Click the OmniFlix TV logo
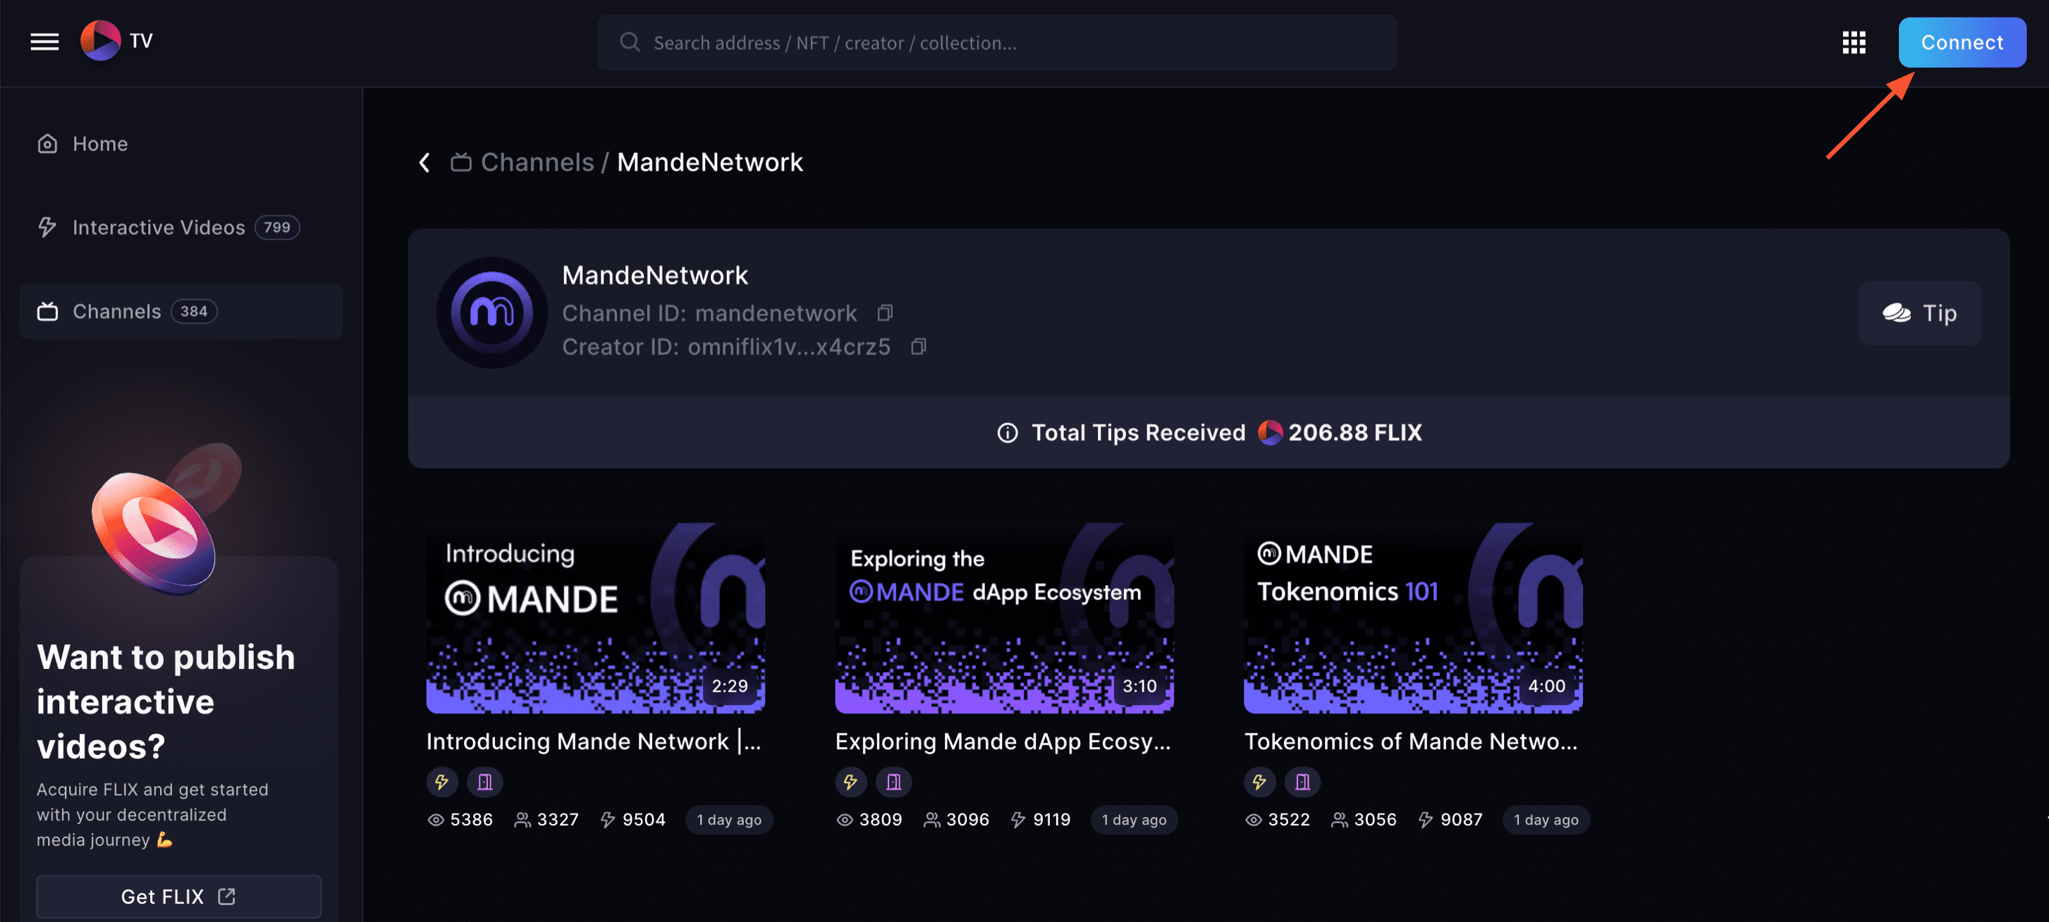 (116, 41)
